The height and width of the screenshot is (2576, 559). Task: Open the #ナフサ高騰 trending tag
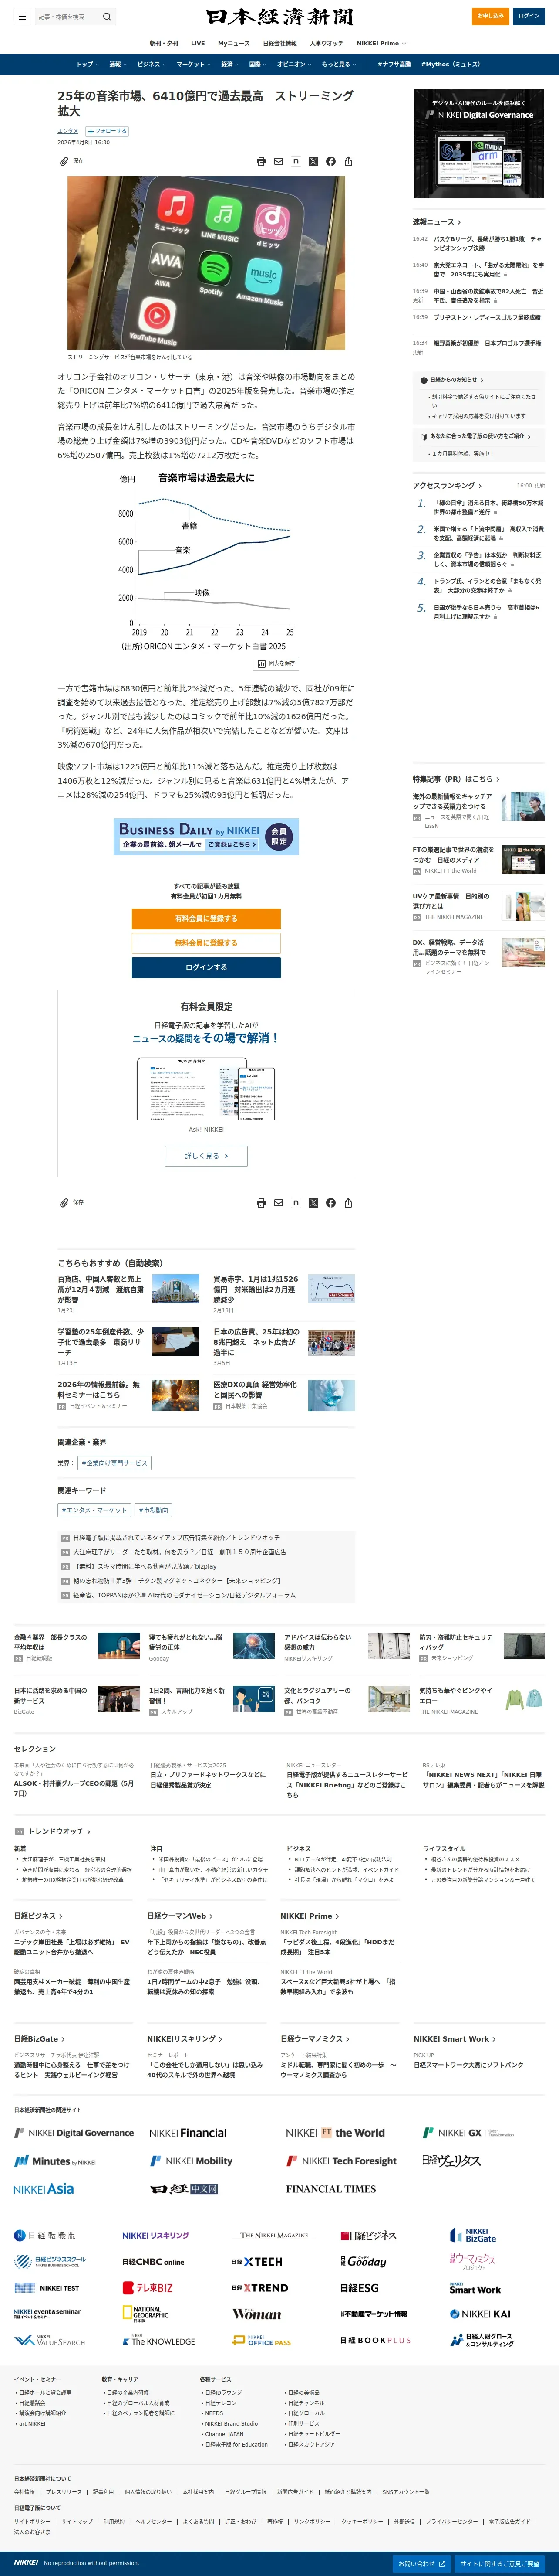pos(394,64)
